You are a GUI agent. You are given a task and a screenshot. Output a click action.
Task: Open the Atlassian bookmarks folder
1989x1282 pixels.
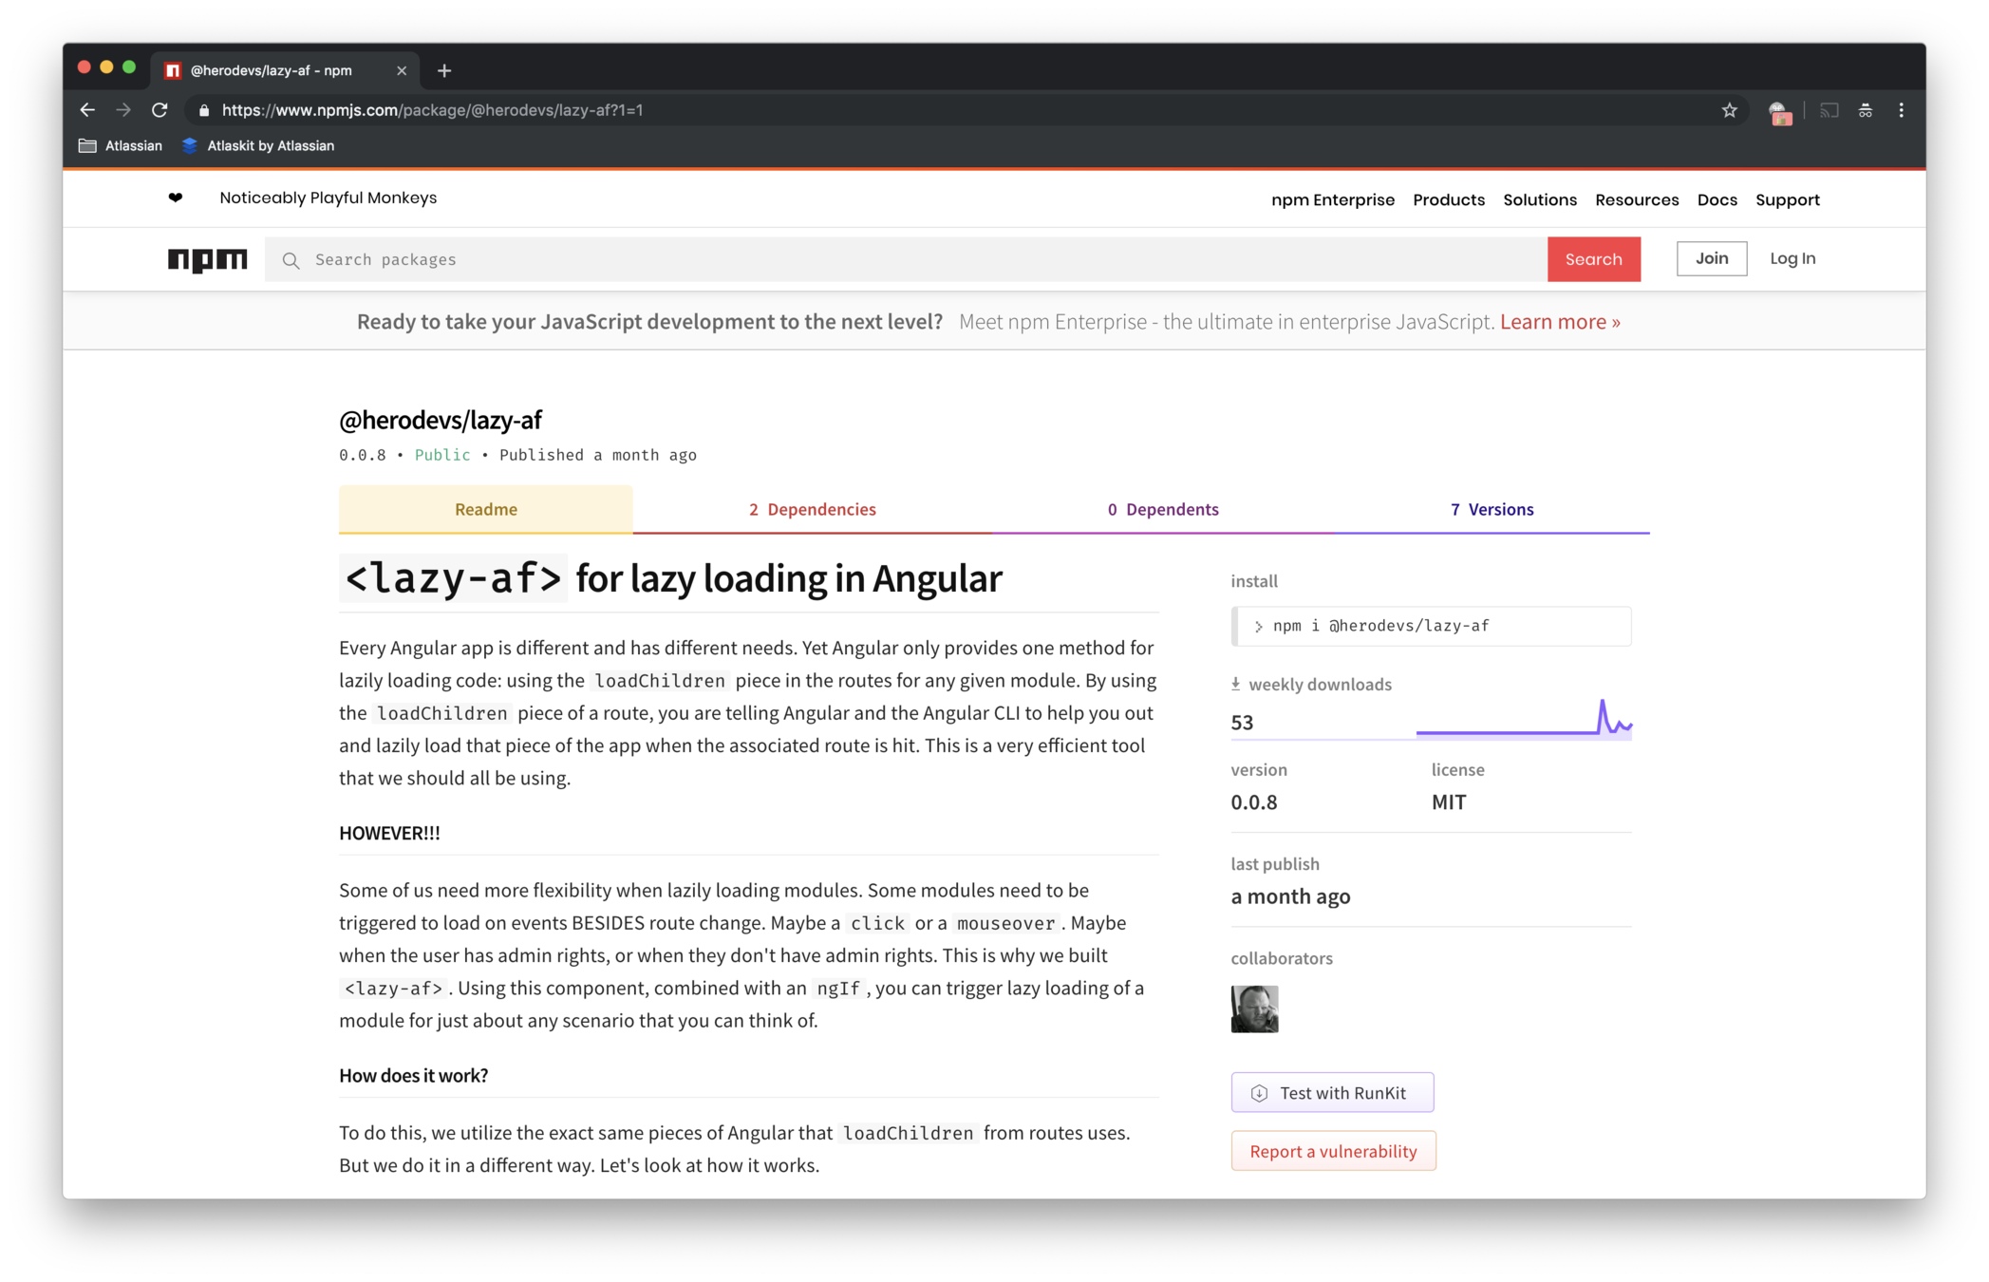tap(121, 145)
